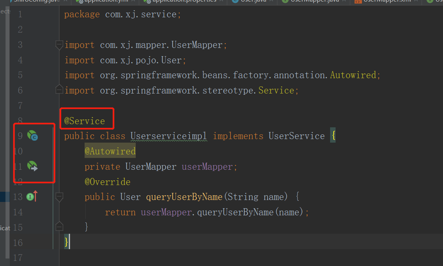Collapse the import block at line 3

[59, 45]
